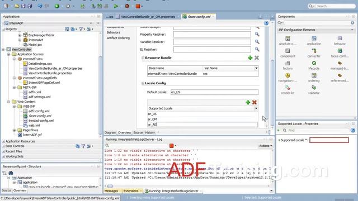This screenshot has height=201, width=358.
Task: Click the Save toolbar icon
Action: click(23, 6)
